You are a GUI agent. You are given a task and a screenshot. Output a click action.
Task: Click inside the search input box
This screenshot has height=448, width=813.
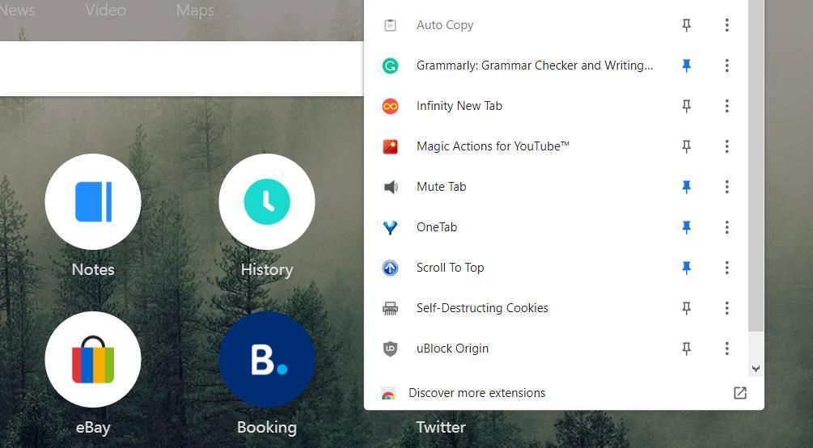coord(181,69)
